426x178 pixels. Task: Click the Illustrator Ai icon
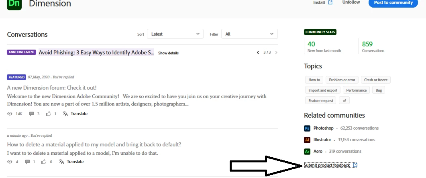click(307, 140)
